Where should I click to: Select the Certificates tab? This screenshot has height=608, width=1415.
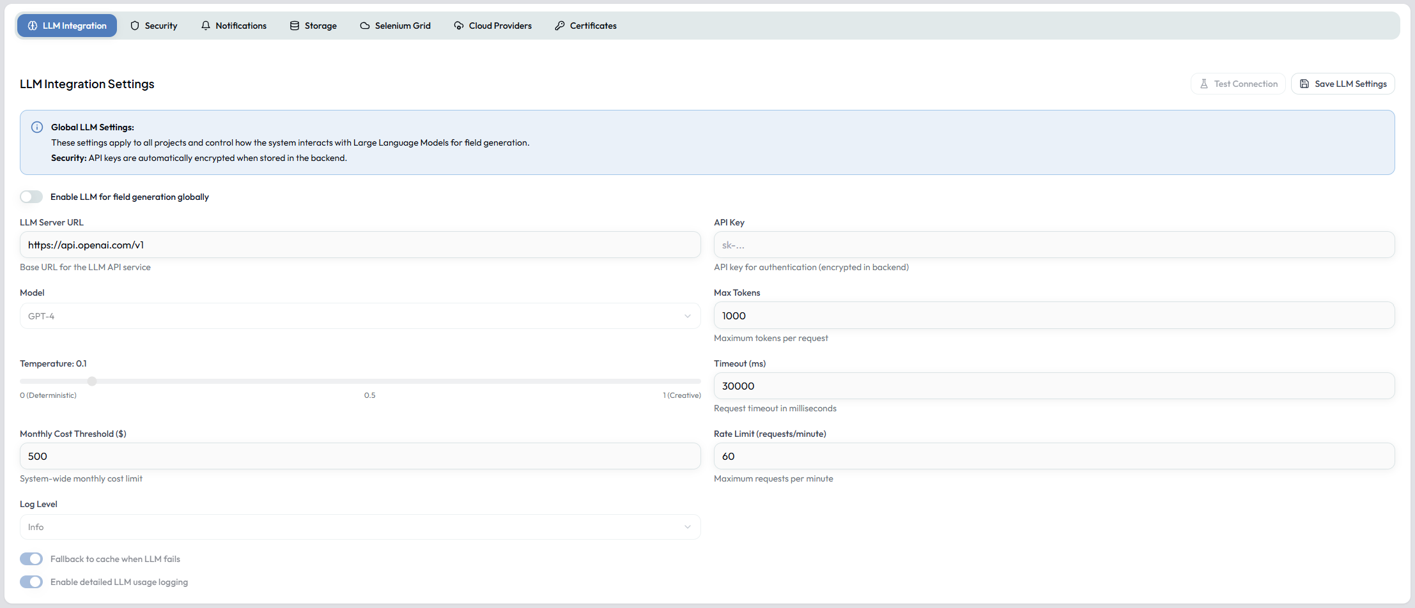point(586,26)
